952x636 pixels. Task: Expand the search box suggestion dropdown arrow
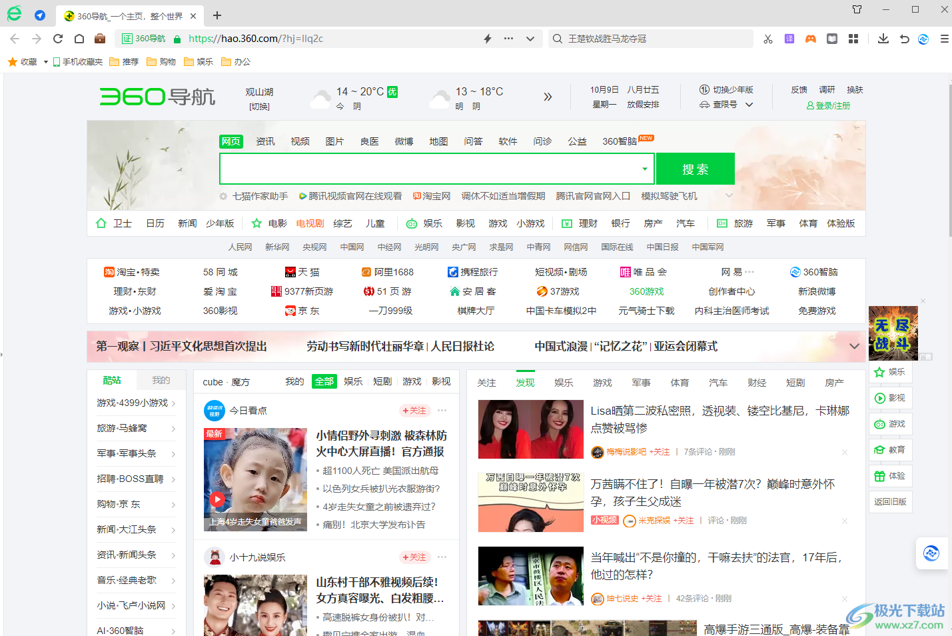645,169
